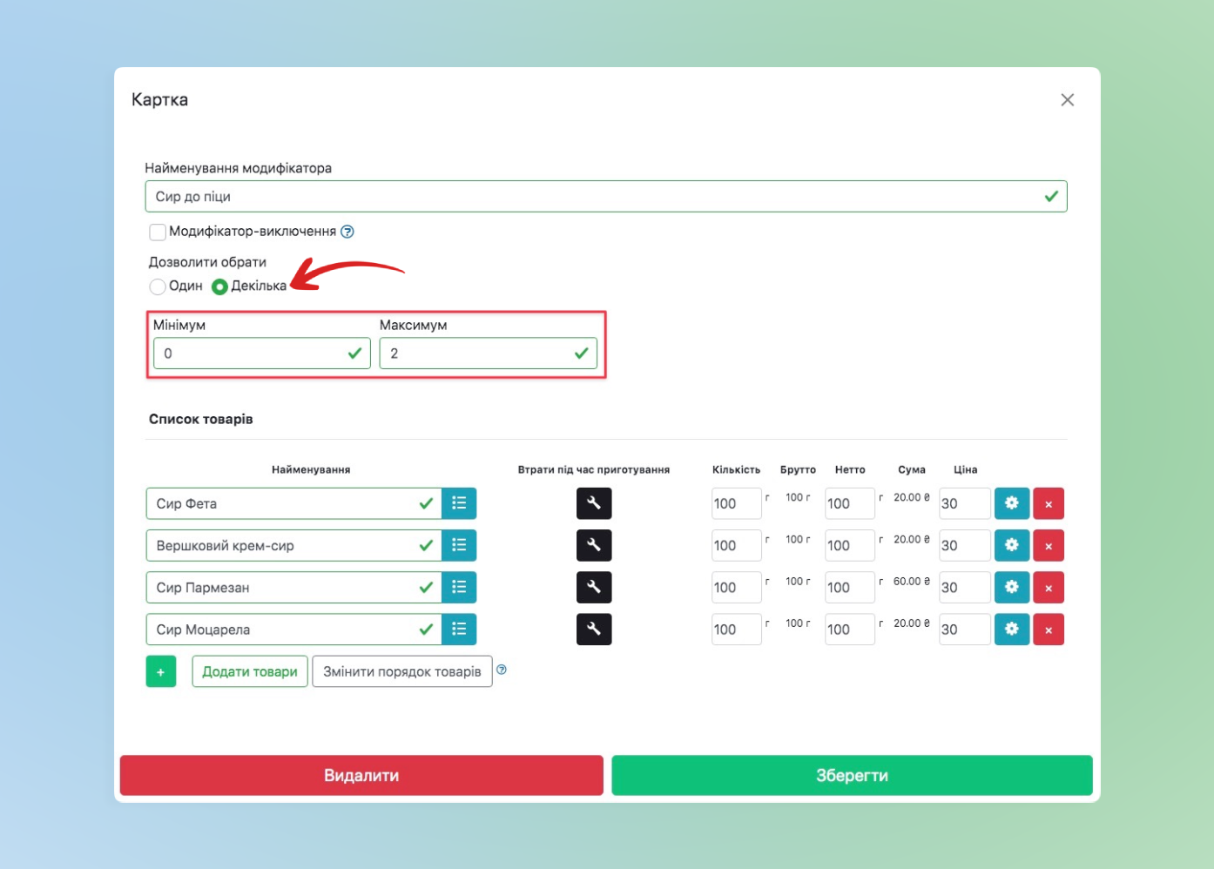This screenshot has height=869, width=1214.
Task: Open list selector for Сир Фета
Action: point(459,503)
